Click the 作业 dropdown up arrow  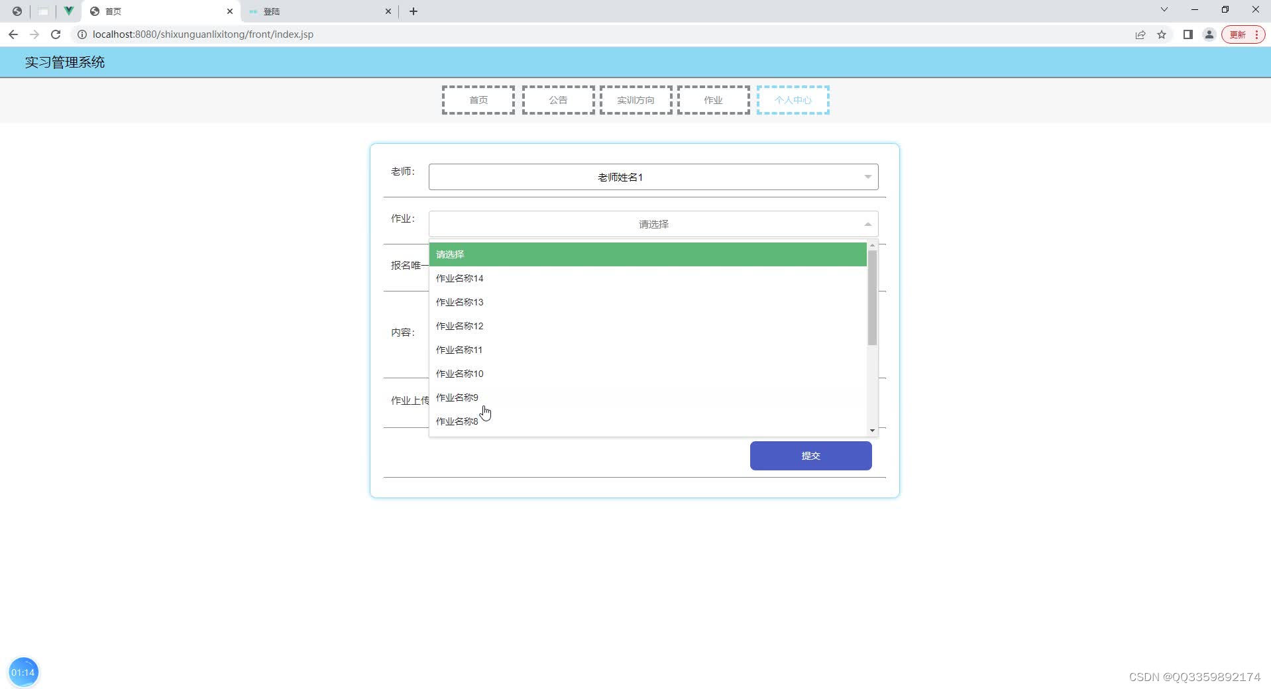pos(867,225)
